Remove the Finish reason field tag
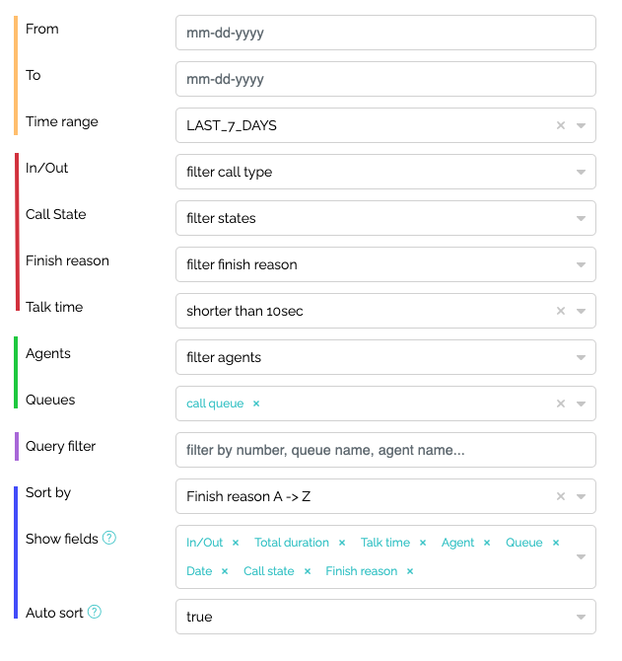 [410, 571]
